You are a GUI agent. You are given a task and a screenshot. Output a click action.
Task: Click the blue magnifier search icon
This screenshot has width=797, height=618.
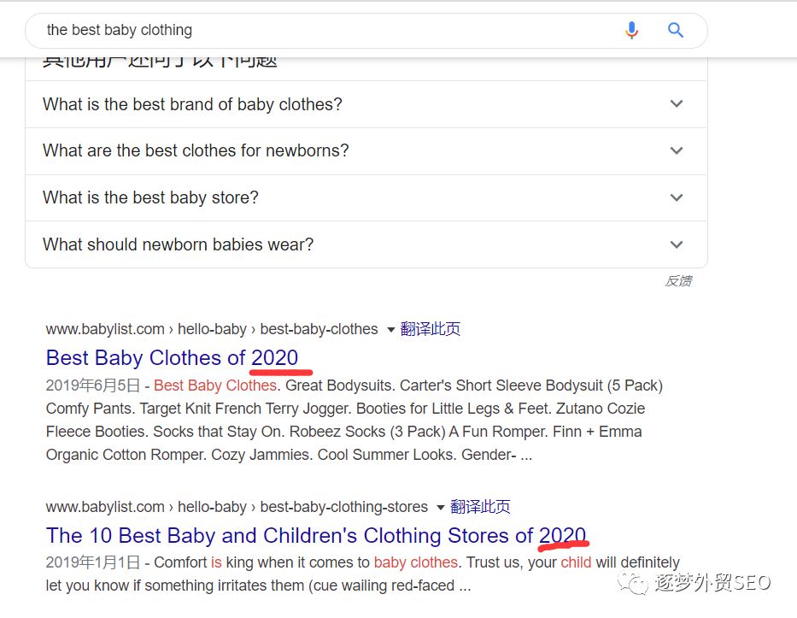point(675,31)
